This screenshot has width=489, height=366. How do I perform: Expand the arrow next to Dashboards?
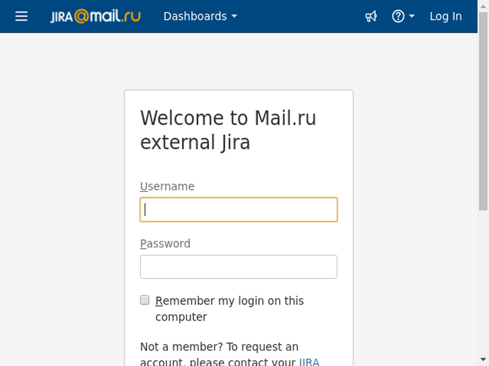pos(234,16)
